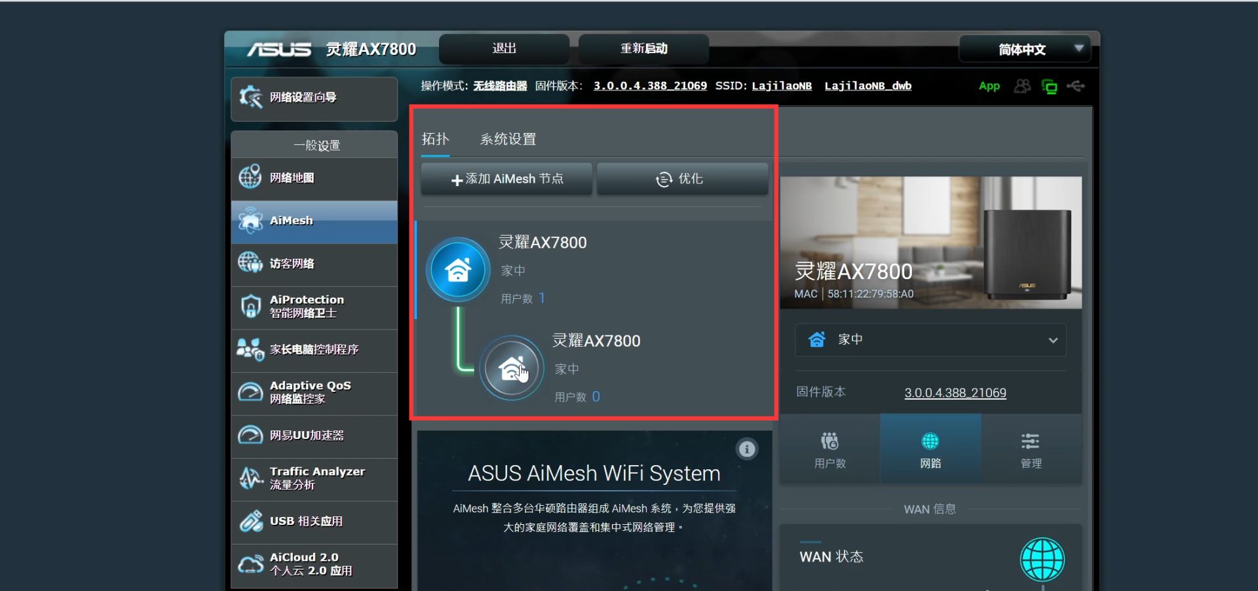Switch to the 管理 management tab
The height and width of the screenshot is (591, 1258).
[x=1031, y=449]
